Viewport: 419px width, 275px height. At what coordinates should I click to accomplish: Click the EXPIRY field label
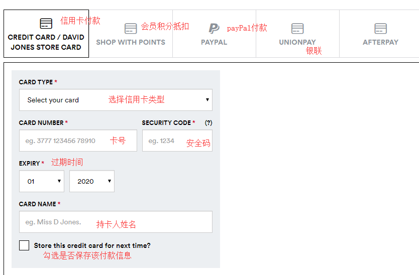point(30,164)
